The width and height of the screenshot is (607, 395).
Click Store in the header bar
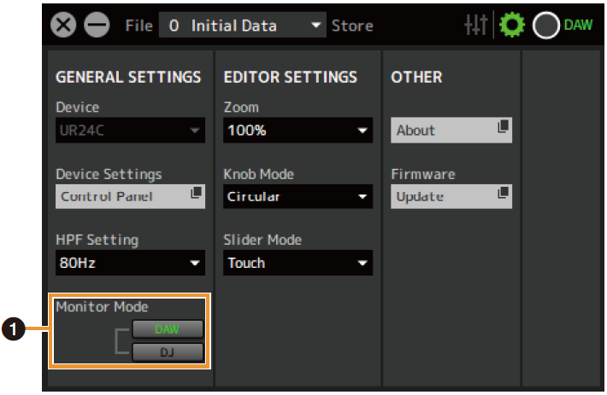point(352,26)
